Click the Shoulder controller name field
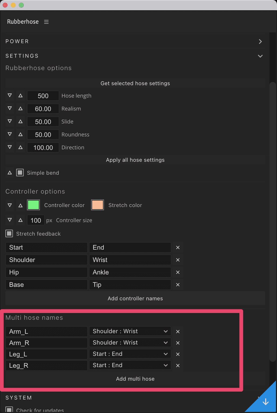 click(46, 260)
